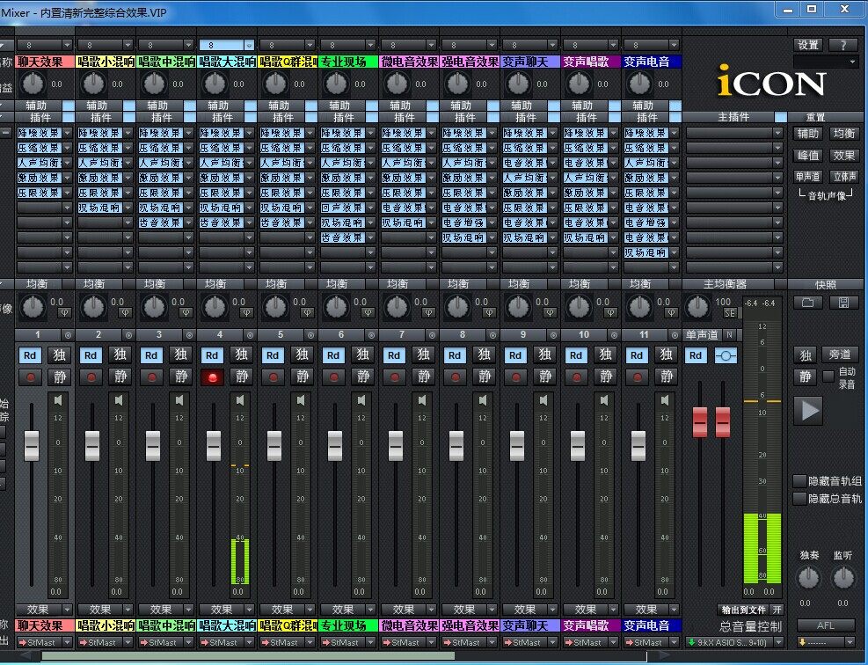868x665 pixels.
Task: Click the speaker monitor icon on channel 4
Action: click(240, 399)
